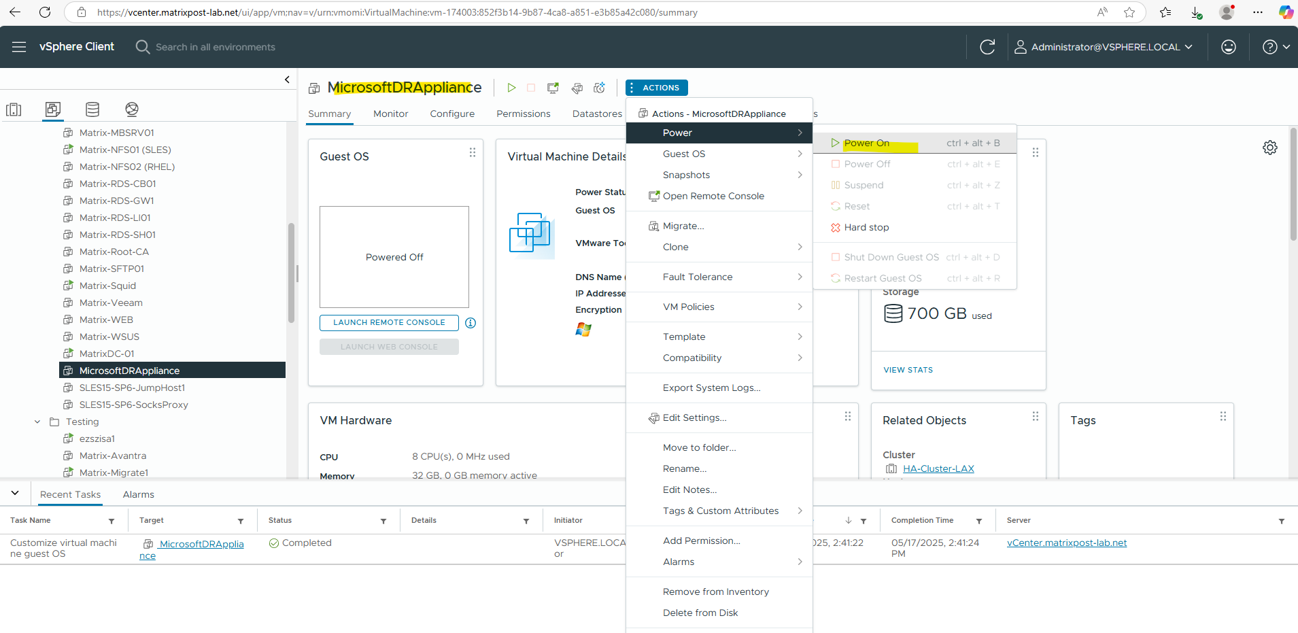Image resolution: width=1298 pixels, height=633 pixels.
Task: Click the remote console info icon
Action: tap(471, 323)
